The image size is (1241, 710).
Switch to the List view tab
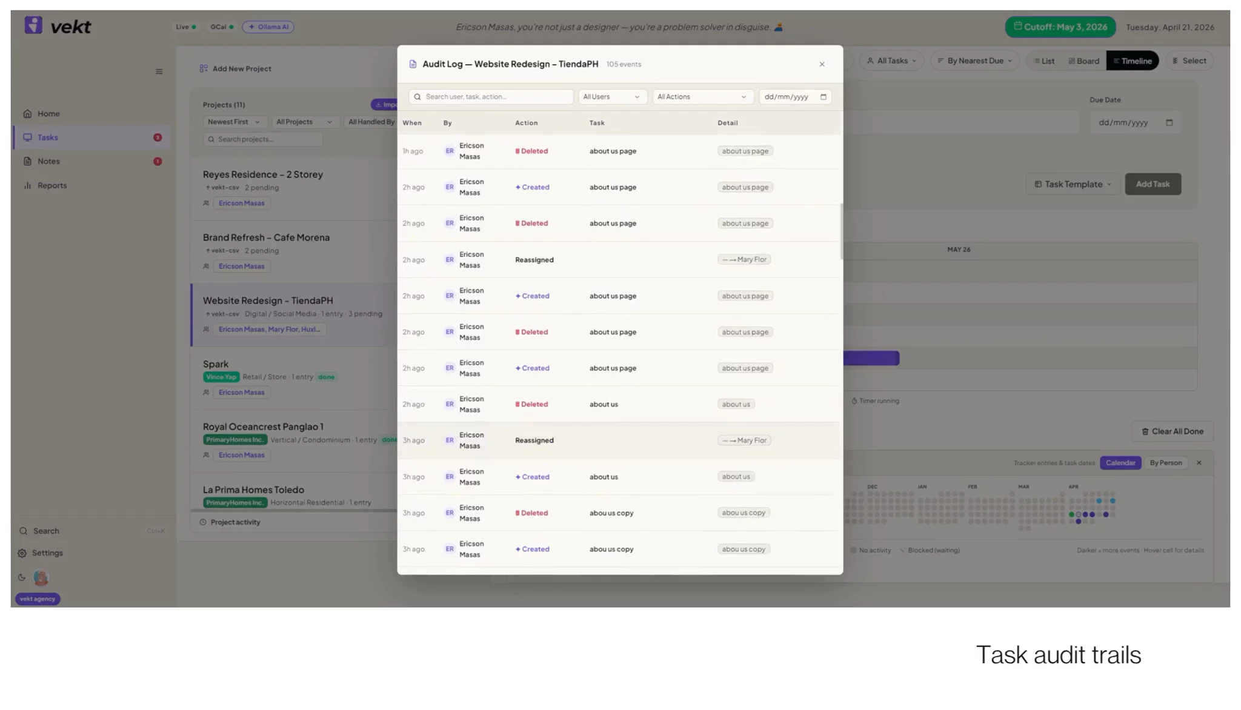(x=1044, y=61)
